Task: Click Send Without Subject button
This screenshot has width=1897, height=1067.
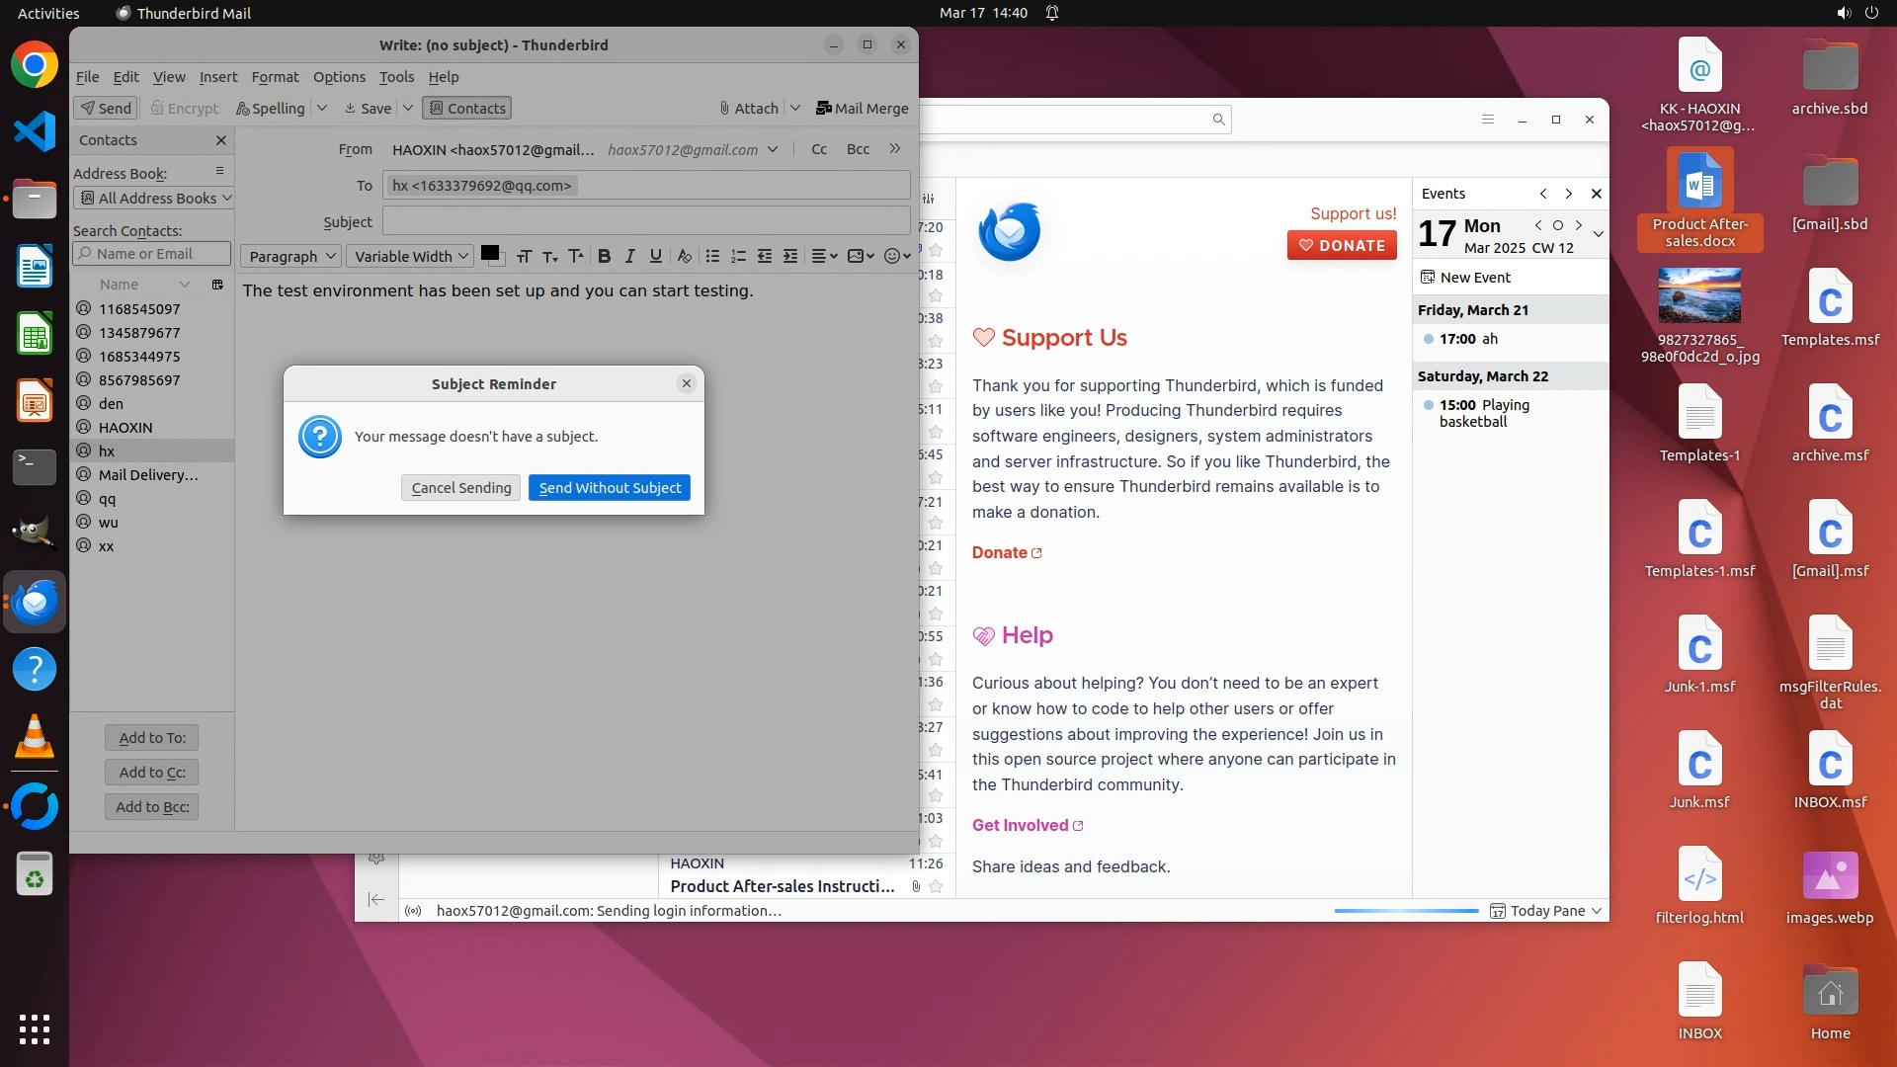Action: point(609,488)
